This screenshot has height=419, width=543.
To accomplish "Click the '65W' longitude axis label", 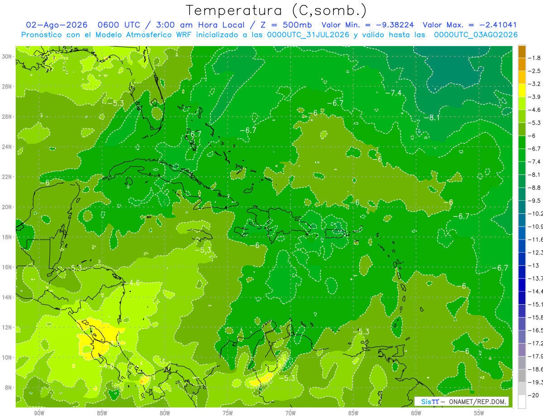I will tap(353, 413).
